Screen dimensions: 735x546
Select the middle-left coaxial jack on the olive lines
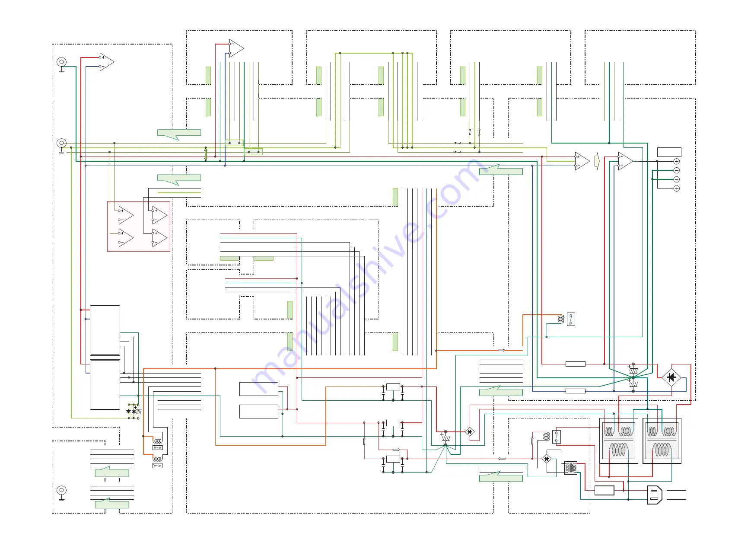(x=62, y=143)
